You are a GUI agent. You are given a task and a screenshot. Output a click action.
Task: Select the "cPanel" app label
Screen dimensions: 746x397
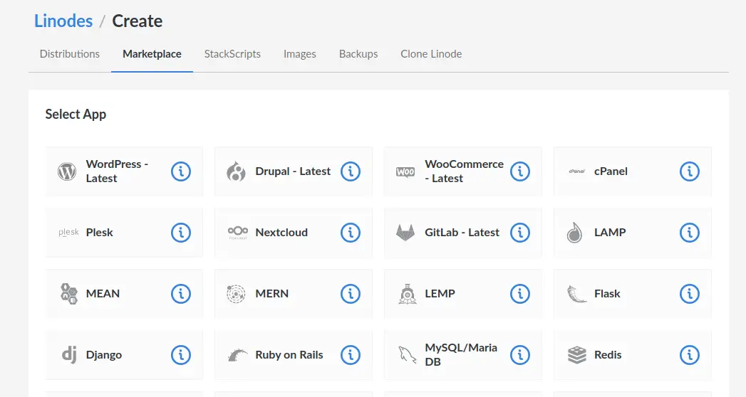coord(611,171)
